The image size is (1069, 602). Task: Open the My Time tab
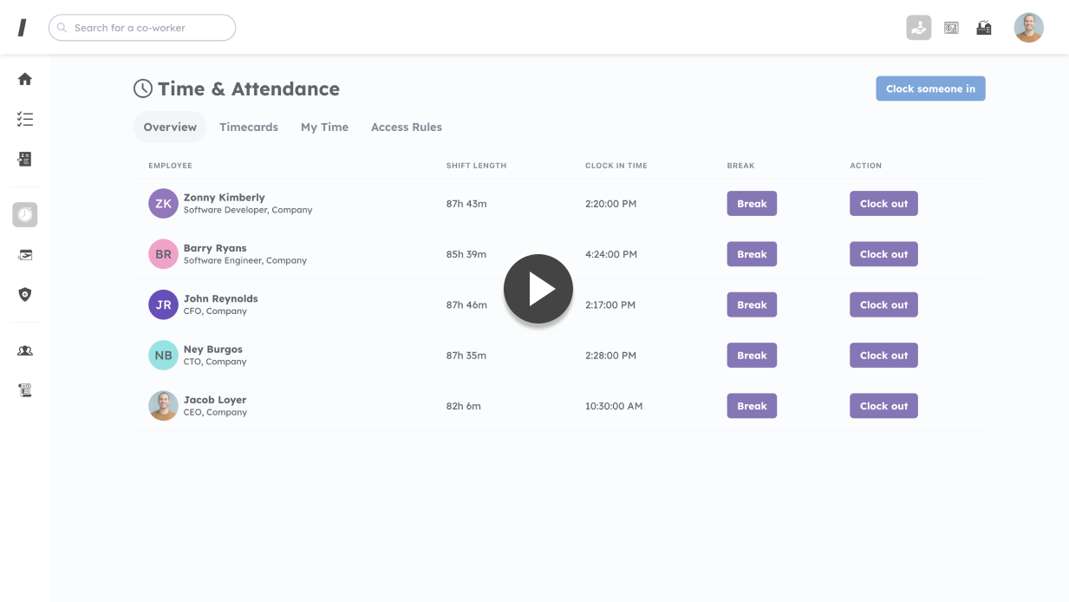324,127
